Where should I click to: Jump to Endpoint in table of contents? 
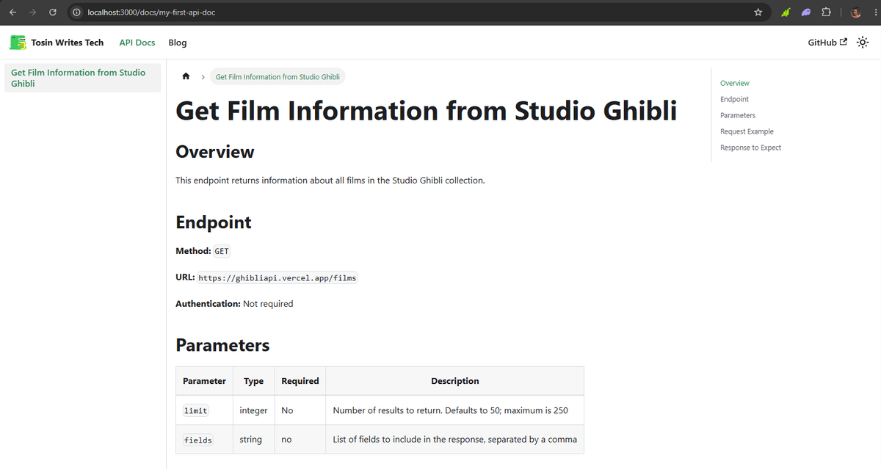[734, 99]
